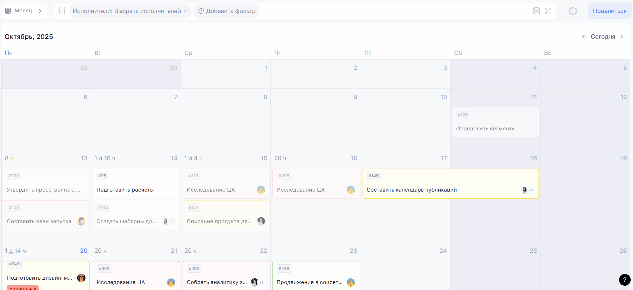
Task: Jump to Сегодня in the calendar
Action: click(x=602, y=37)
